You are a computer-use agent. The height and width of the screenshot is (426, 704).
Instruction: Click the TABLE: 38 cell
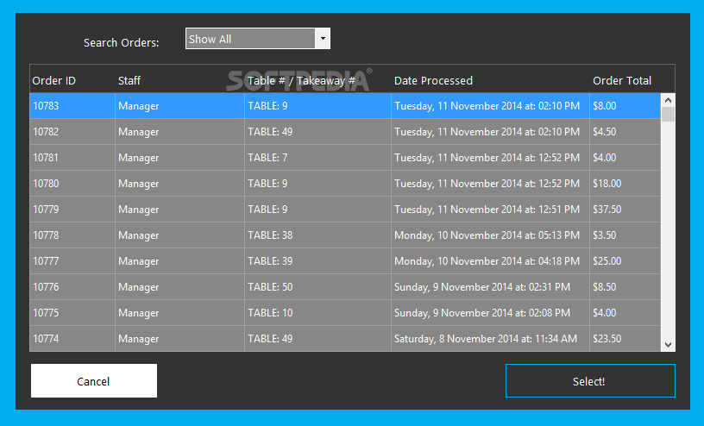click(317, 235)
